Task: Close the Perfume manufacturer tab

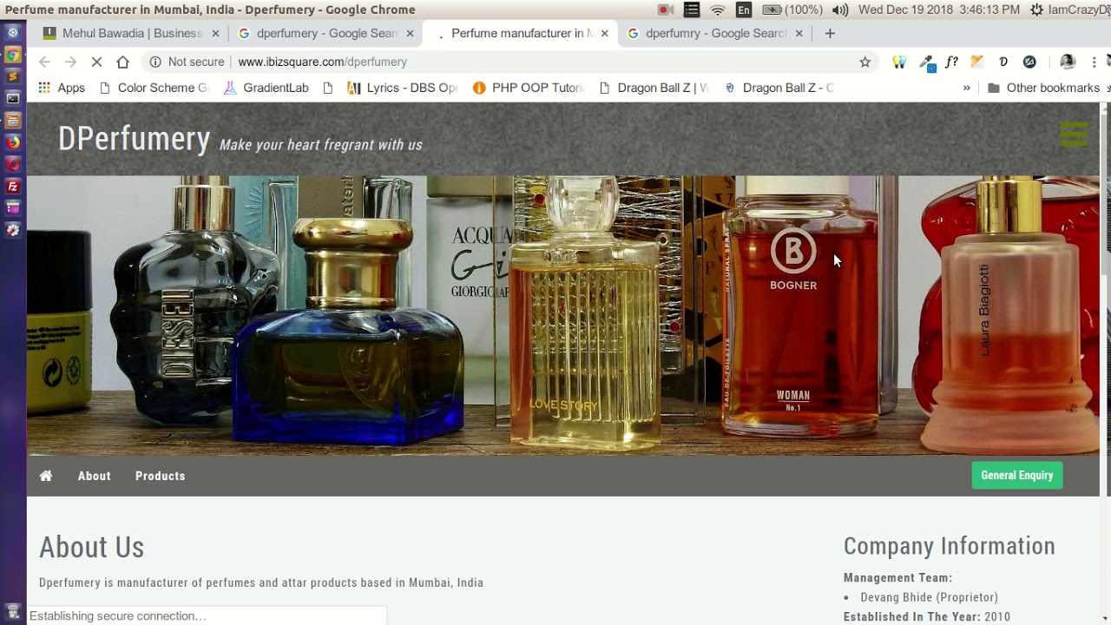Action: 604,33
